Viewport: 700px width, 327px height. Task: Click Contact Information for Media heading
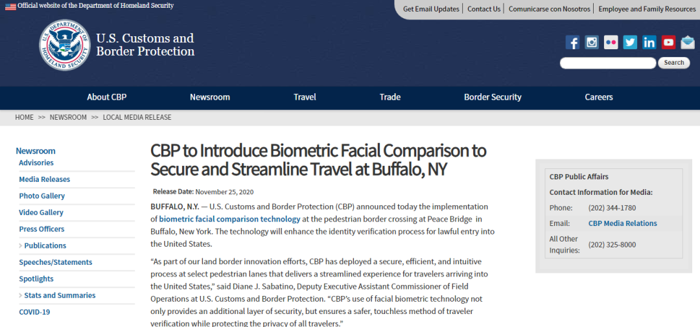tap(601, 192)
